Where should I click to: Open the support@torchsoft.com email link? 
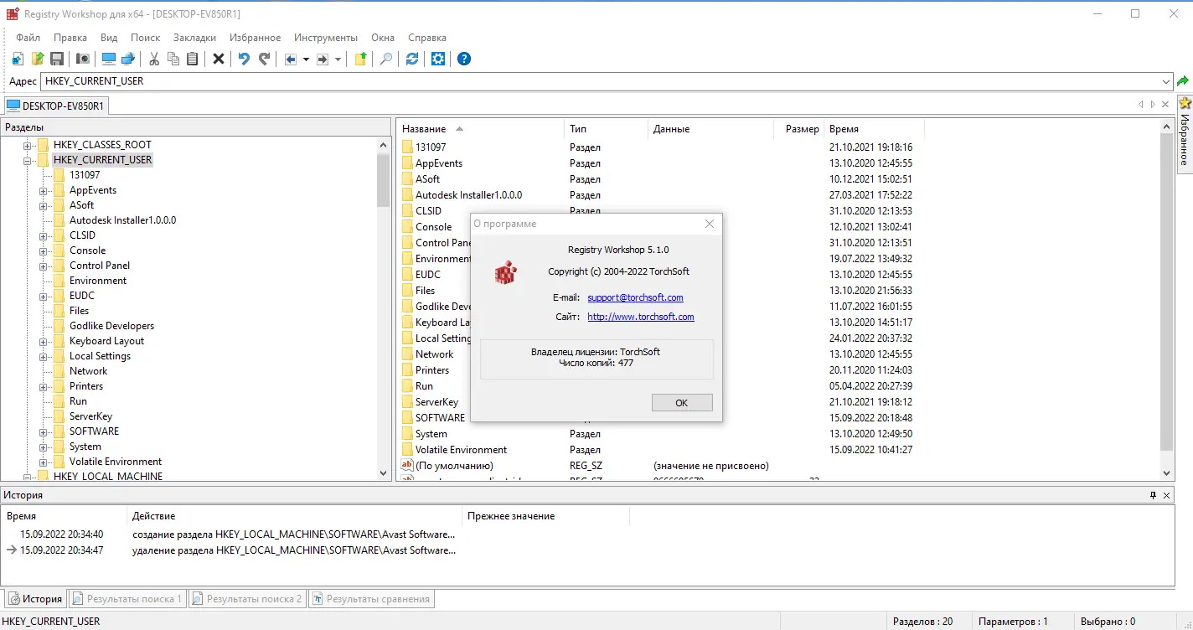pos(634,297)
